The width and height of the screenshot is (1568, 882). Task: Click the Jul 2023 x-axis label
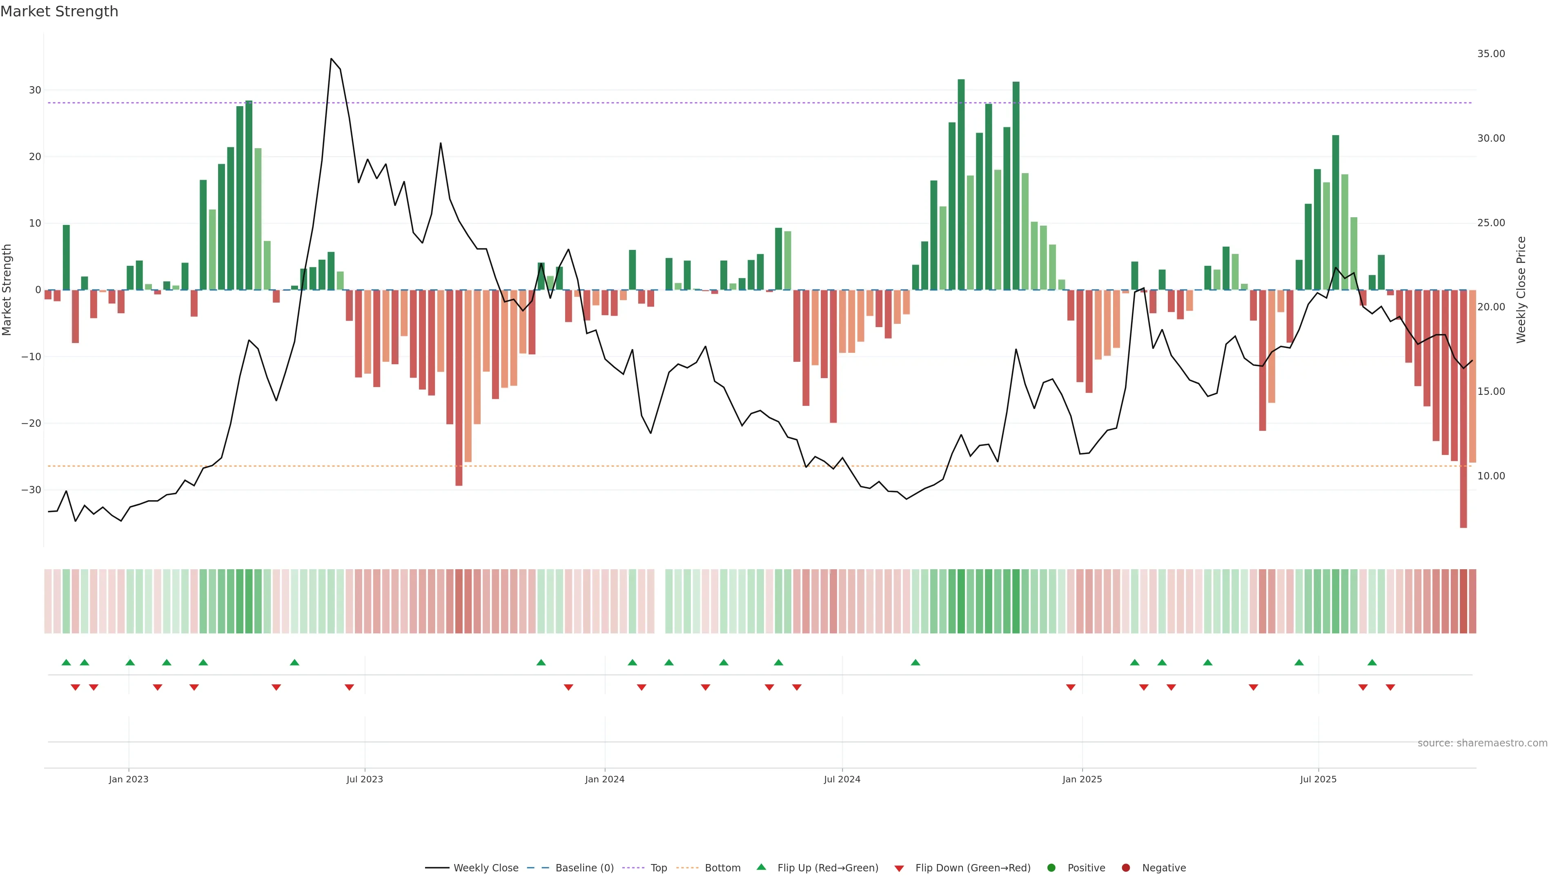[365, 779]
